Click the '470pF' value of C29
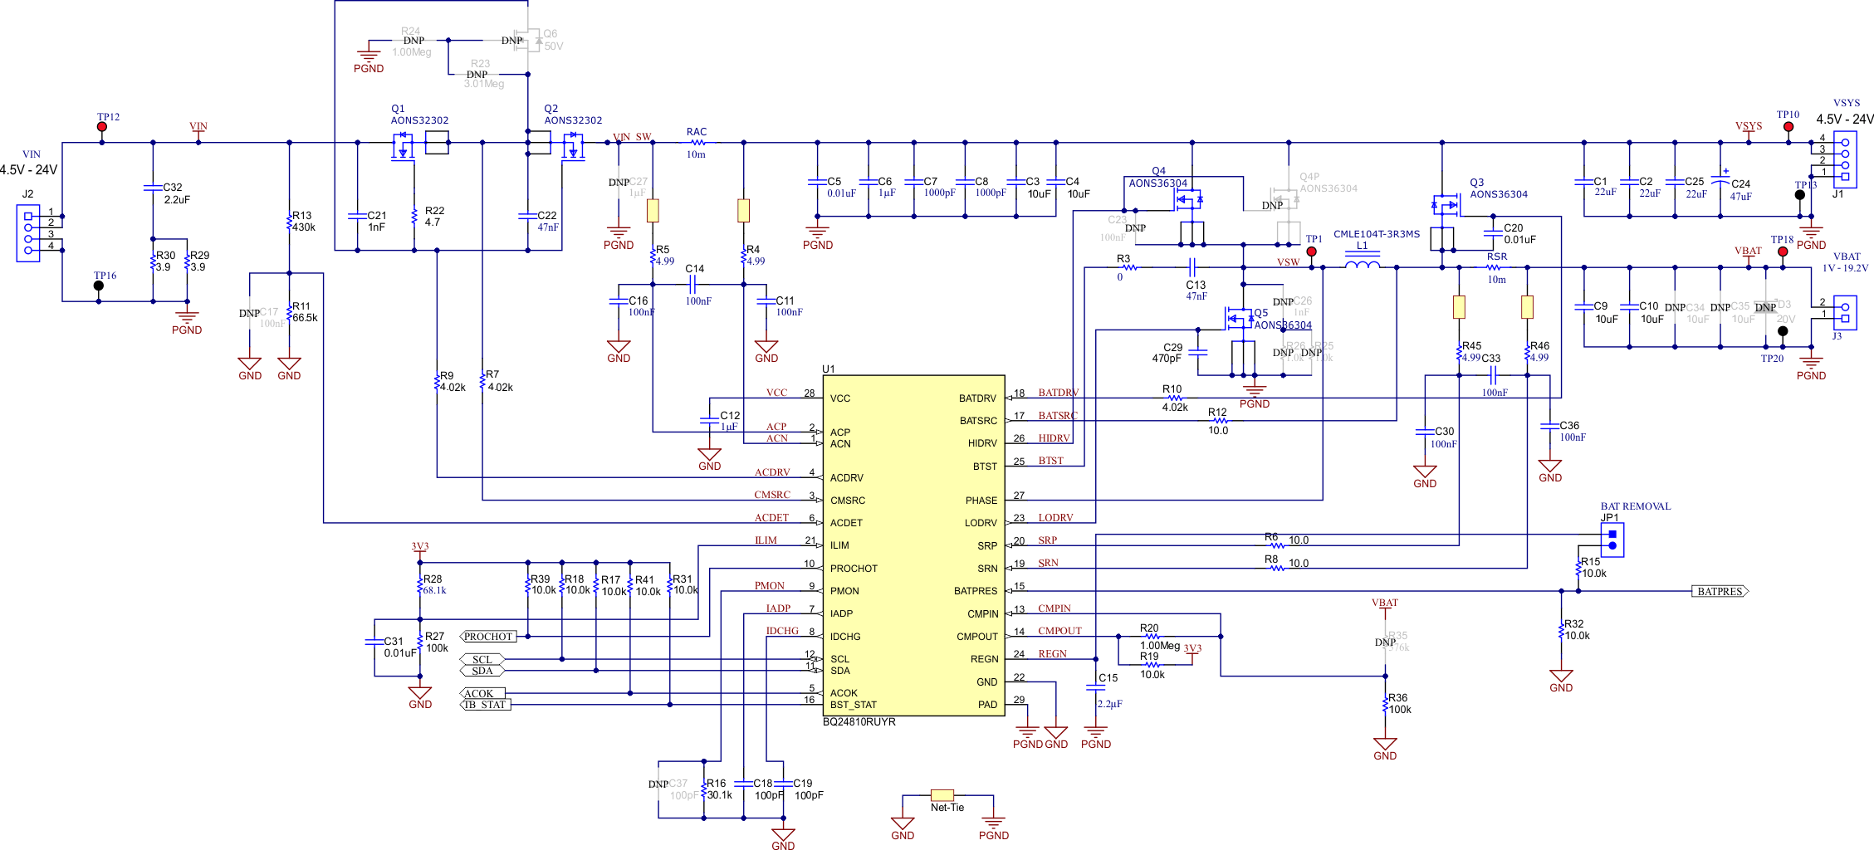Viewport: 1874px width, 850px height. tap(1167, 359)
